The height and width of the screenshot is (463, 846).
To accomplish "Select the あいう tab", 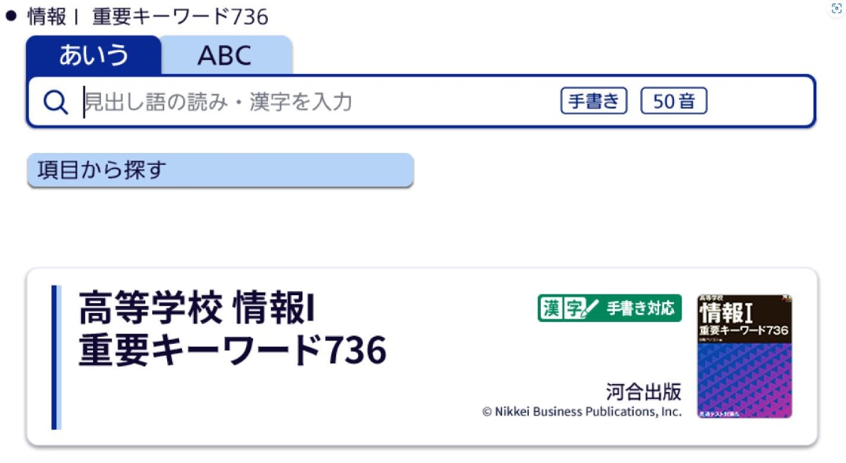I will coord(92,54).
